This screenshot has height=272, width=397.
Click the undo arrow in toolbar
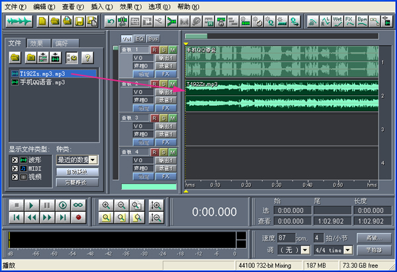[x=110, y=22]
